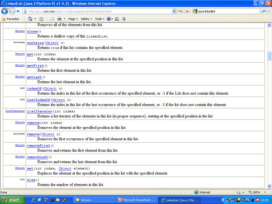This screenshot has width=272, height=204.
Task: Expand the 100% zoom level dropdown
Action: point(265,192)
